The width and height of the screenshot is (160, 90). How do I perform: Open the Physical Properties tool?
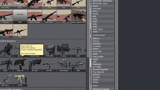pyautogui.click(x=103, y=69)
